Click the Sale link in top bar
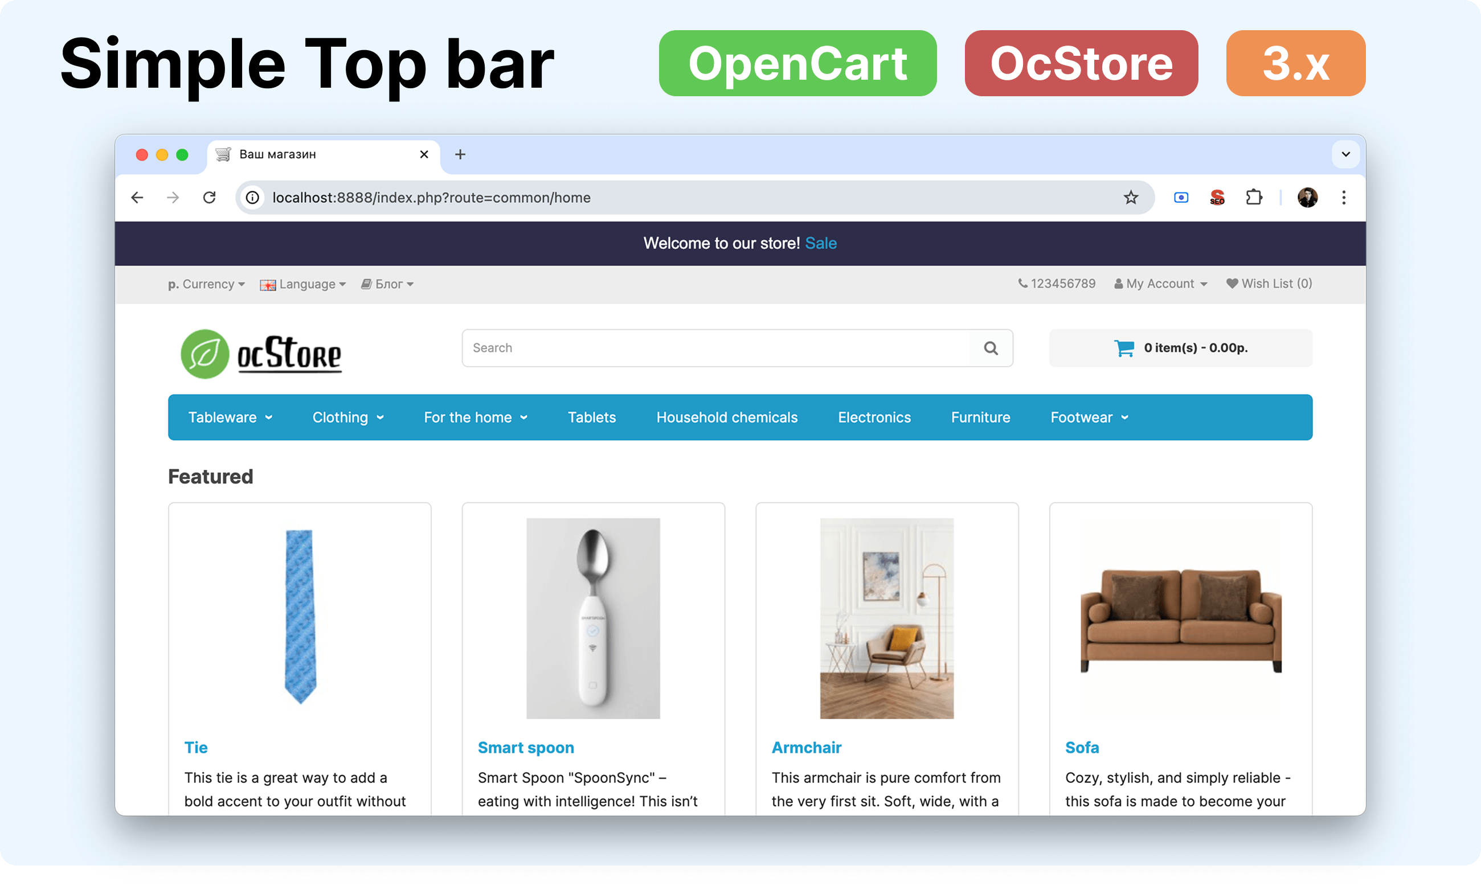Screen dimensions: 1481x890 pos(821,243)
